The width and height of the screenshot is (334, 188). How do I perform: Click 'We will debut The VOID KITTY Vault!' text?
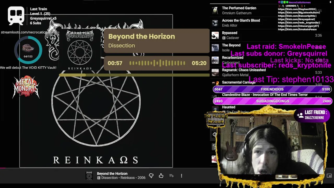click(28, 68)
